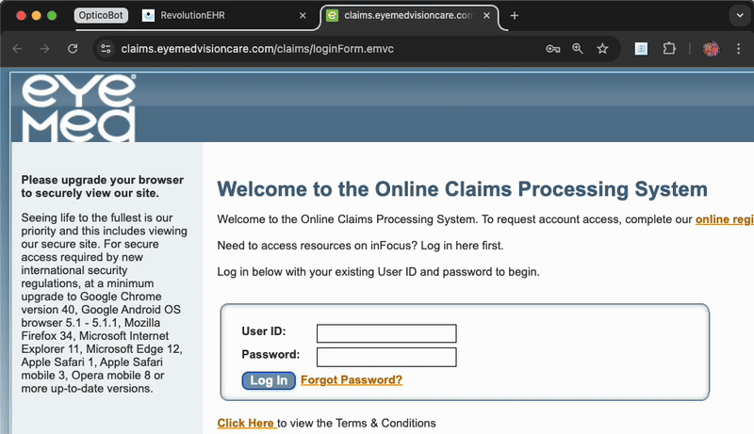Click the zoom magnifier icon in address bar

(578, 49)
